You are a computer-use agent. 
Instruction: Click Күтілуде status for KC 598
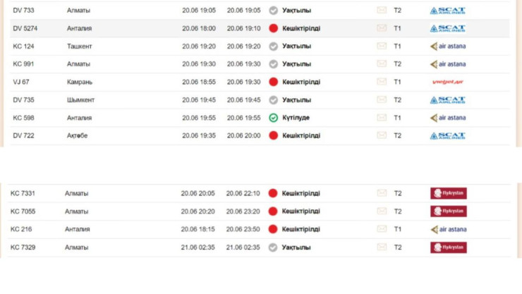click(296, 118)
